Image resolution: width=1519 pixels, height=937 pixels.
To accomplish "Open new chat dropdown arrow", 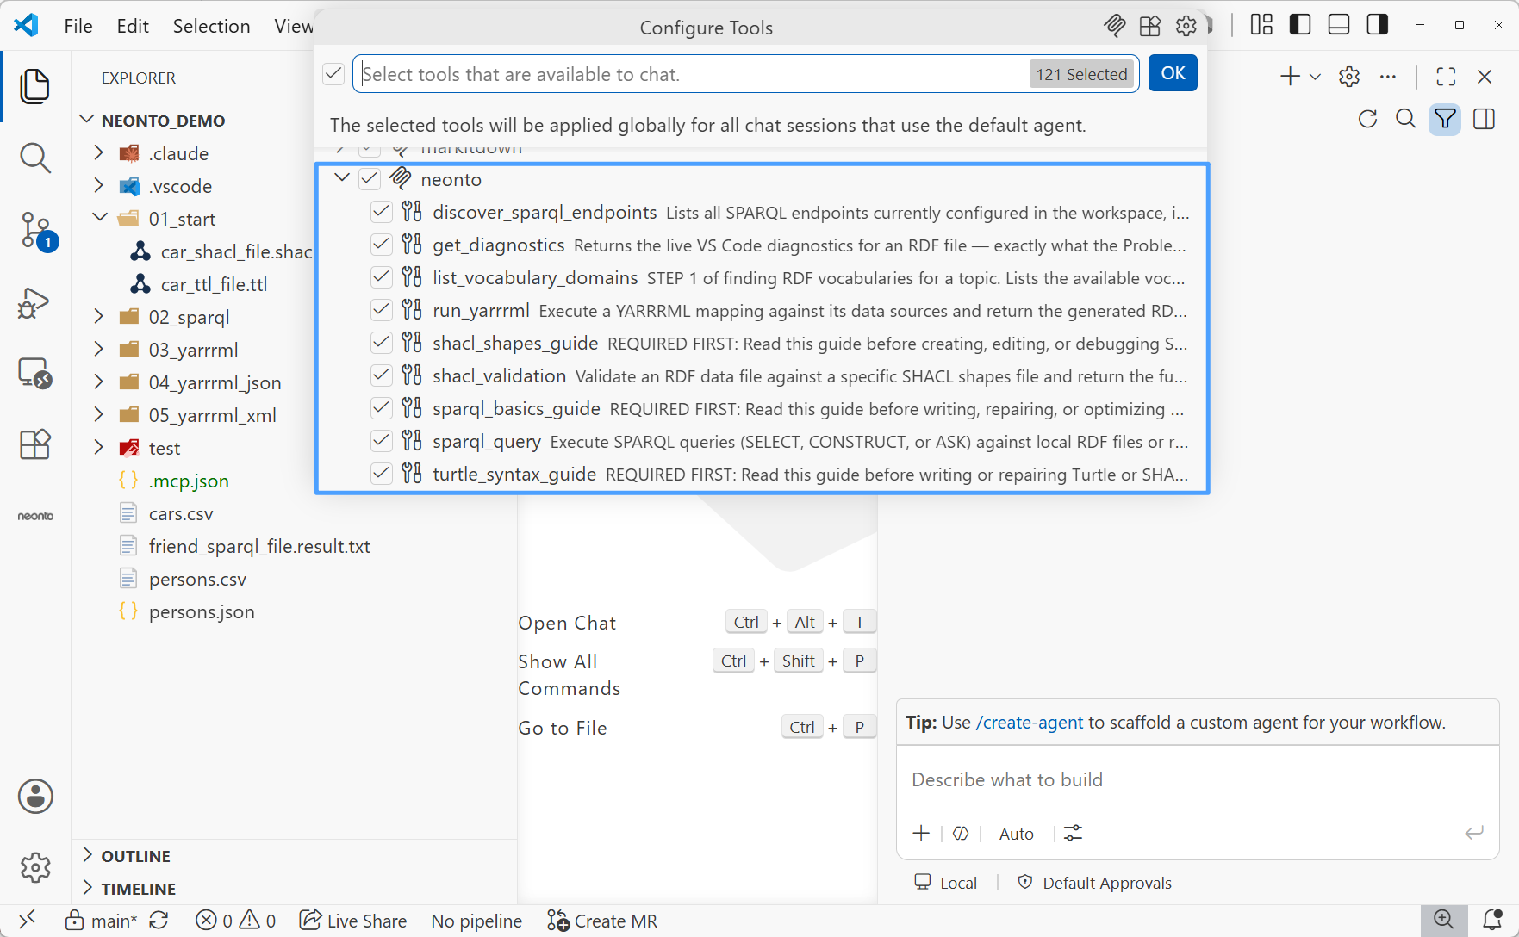I will point(1315,78).
